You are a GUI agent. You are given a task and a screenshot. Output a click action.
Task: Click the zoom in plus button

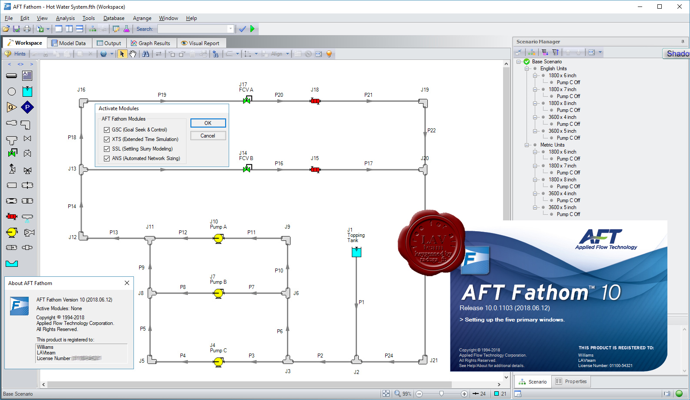464,394
